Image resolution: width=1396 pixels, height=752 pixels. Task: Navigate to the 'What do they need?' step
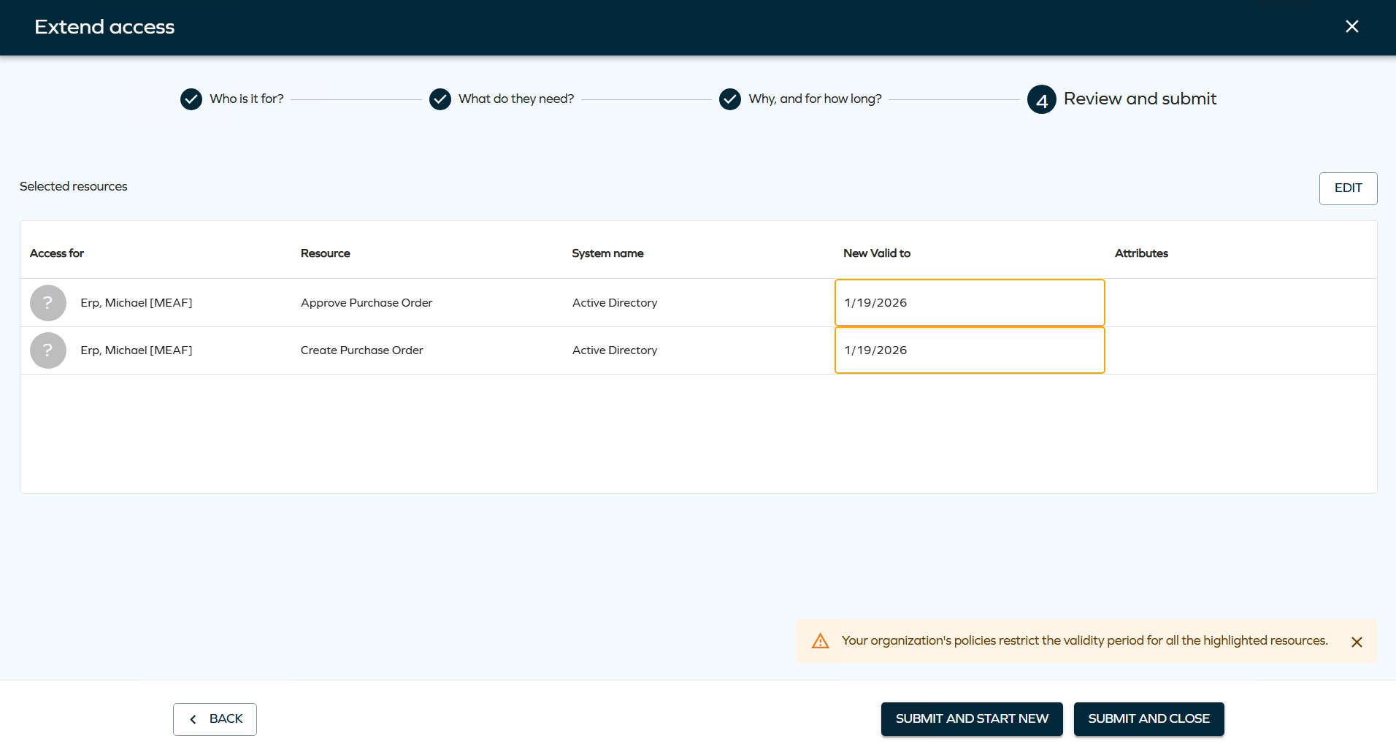click(x=516, y=99)
